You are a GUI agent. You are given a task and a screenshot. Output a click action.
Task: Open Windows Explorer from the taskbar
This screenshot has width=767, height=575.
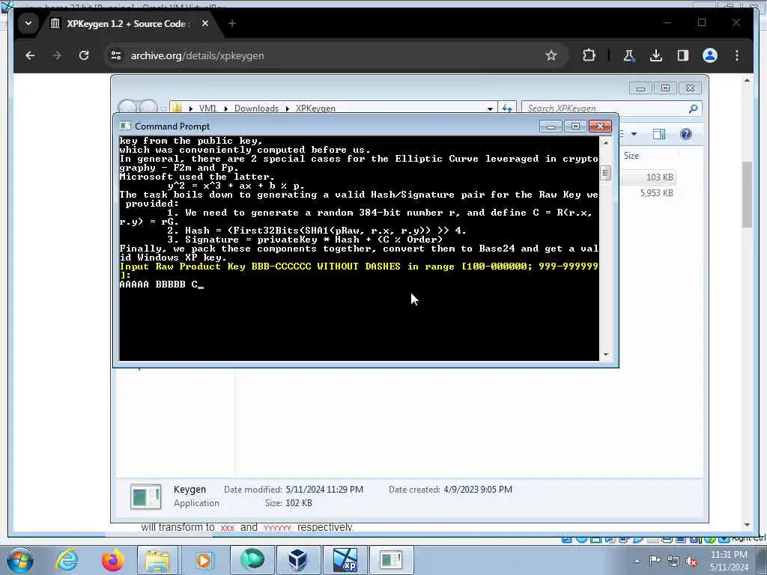(157, 560)
